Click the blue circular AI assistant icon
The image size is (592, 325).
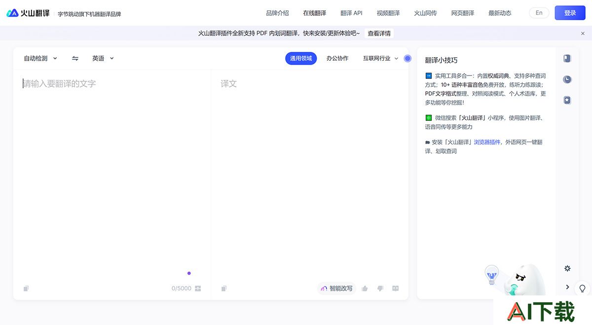[407, 58]
